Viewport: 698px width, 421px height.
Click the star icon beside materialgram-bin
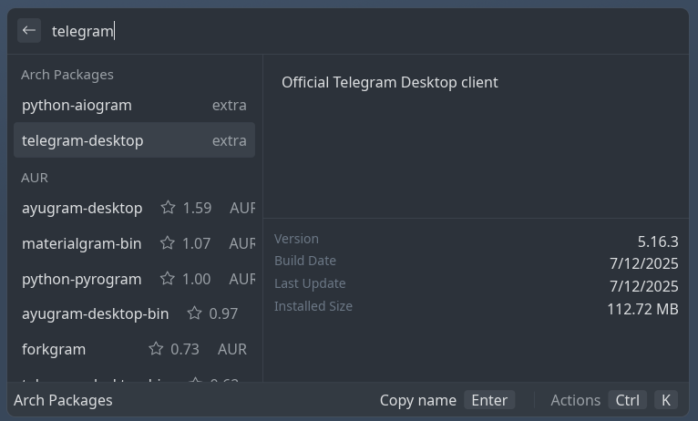point(168,243)
